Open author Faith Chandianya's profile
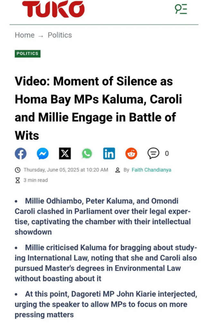The width and height of the screenshot is (208, 330). click(151, 170)
